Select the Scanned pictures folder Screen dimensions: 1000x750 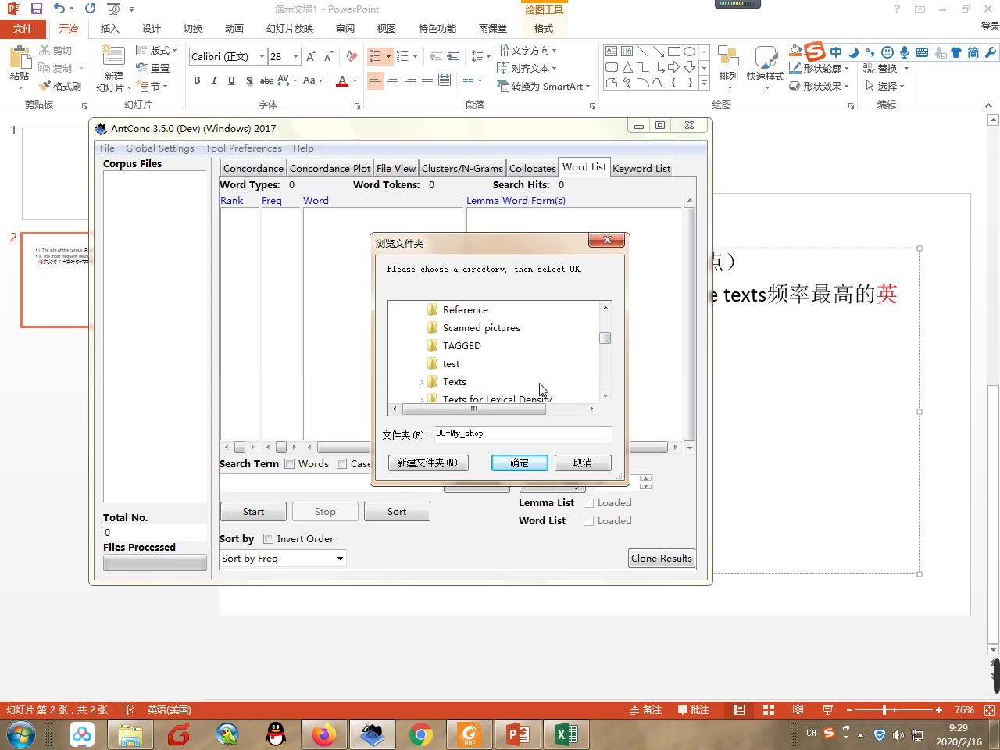click(x=480, y=327)
